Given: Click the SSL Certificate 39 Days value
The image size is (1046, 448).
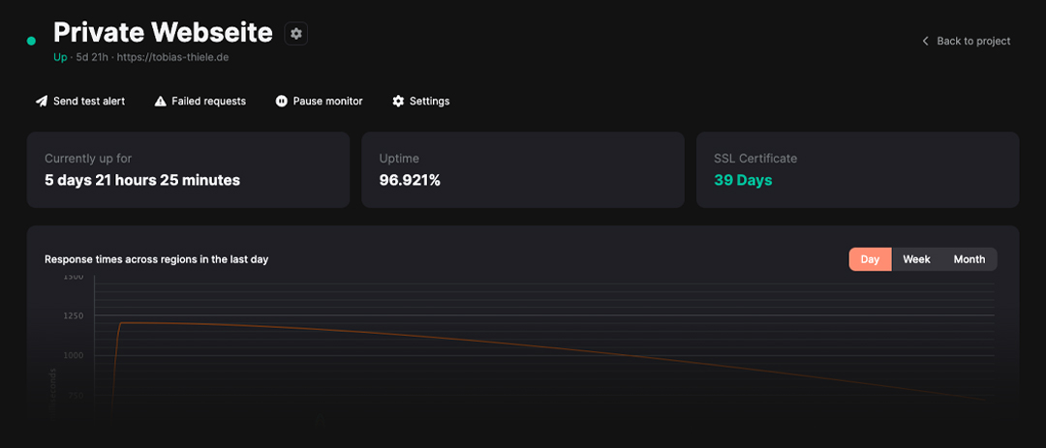Looking at the screenshot, I should click(x=743, y=180).
